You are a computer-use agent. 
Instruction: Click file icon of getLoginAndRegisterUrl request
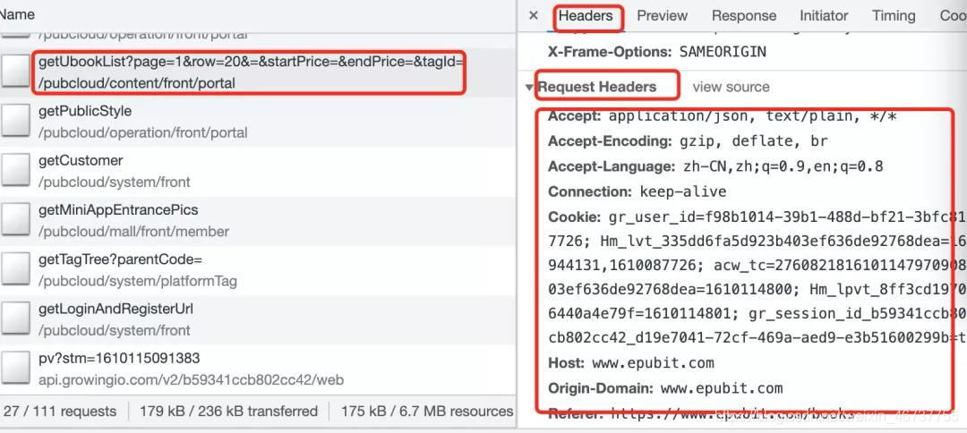[x=15, y=318]
